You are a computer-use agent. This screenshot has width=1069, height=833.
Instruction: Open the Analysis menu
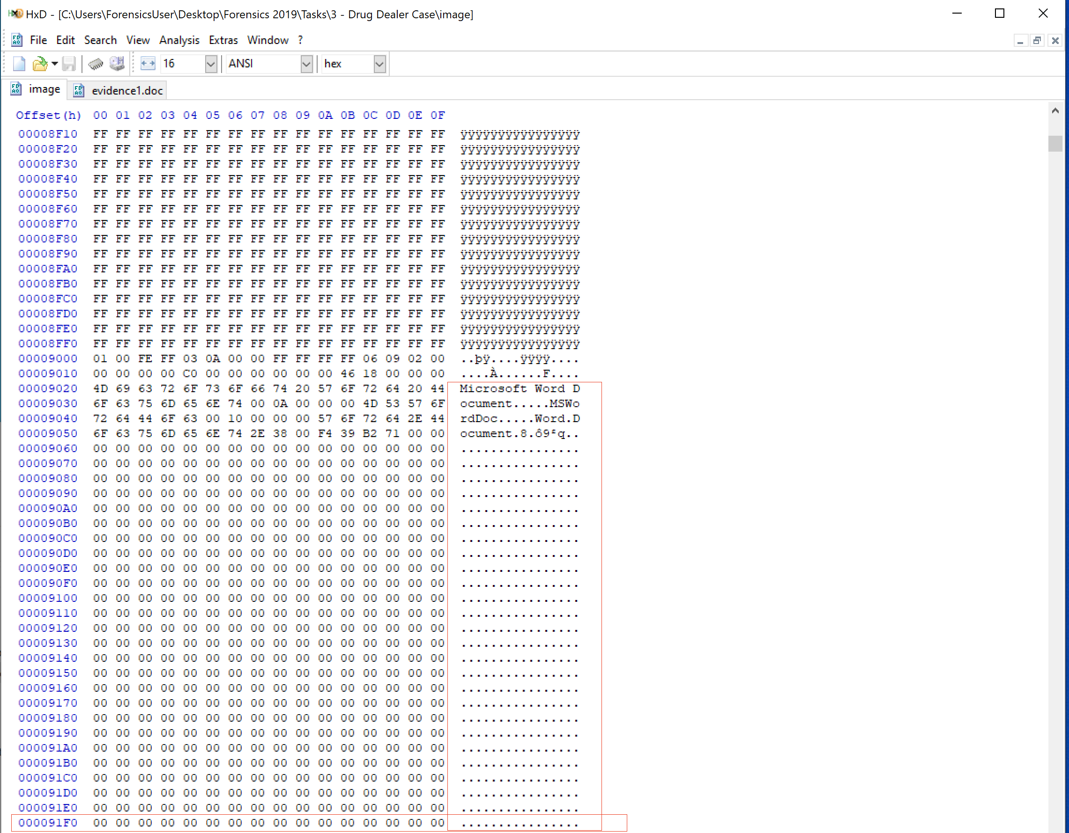(179, 40)
